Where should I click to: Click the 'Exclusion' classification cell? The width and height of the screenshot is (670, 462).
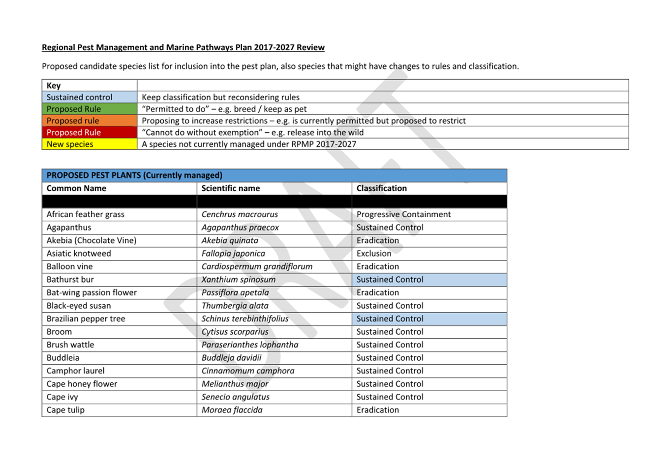point(429,254)
